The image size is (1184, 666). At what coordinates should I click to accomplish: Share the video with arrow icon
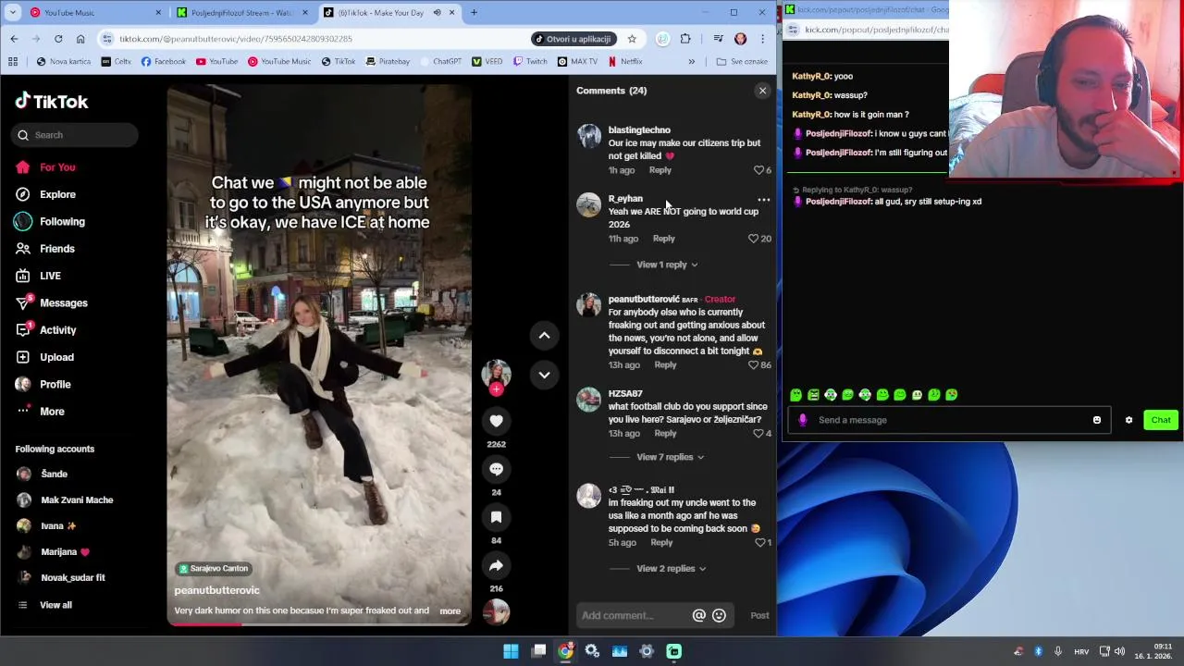point(496,565)
